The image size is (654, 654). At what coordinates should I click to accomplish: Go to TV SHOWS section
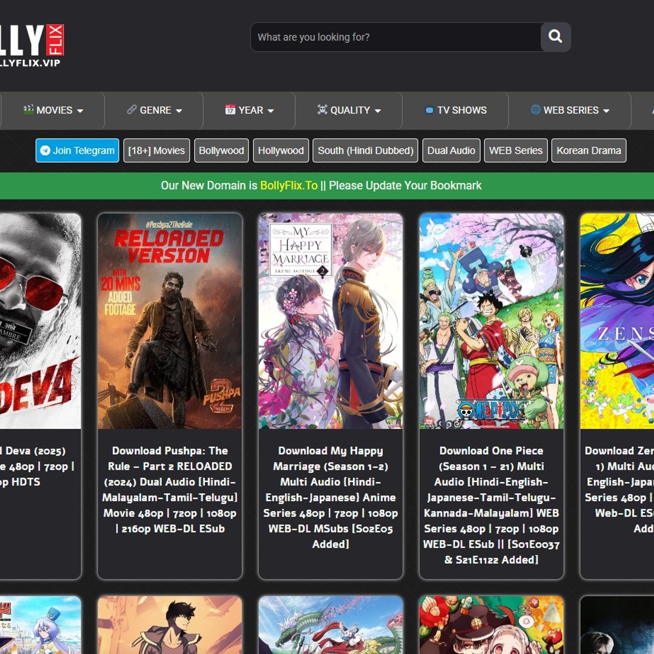pos(455,110)
